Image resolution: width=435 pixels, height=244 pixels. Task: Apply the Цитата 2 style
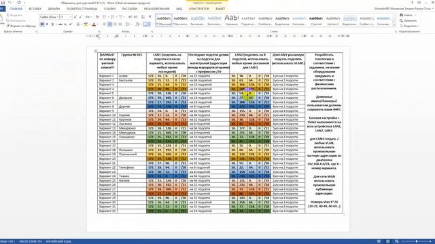pyautogui.click(x=333, y=20)
